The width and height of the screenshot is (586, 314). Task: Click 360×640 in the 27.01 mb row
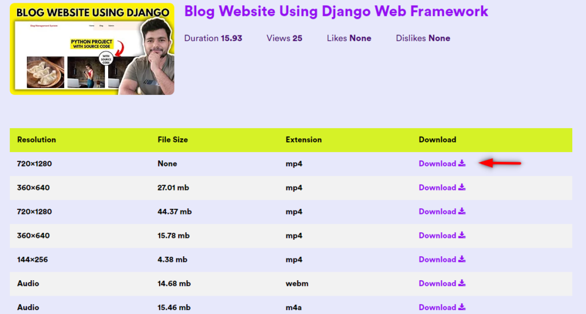click(33, 188)
